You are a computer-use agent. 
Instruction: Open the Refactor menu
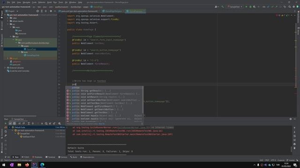coord(42,2)
